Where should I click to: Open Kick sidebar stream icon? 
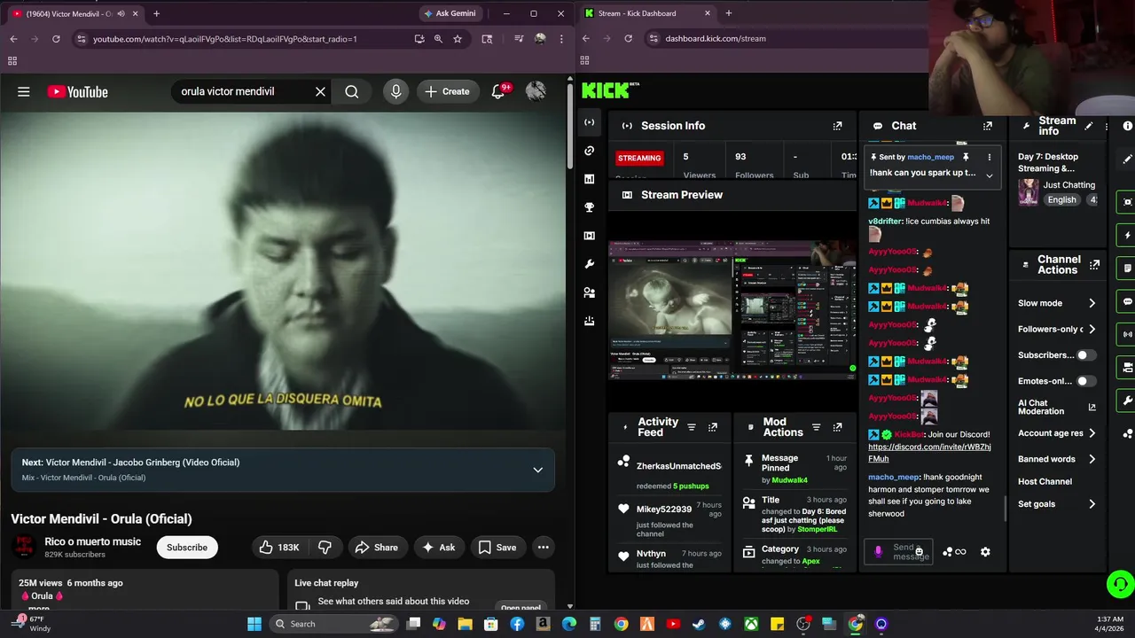pos(590,122)
